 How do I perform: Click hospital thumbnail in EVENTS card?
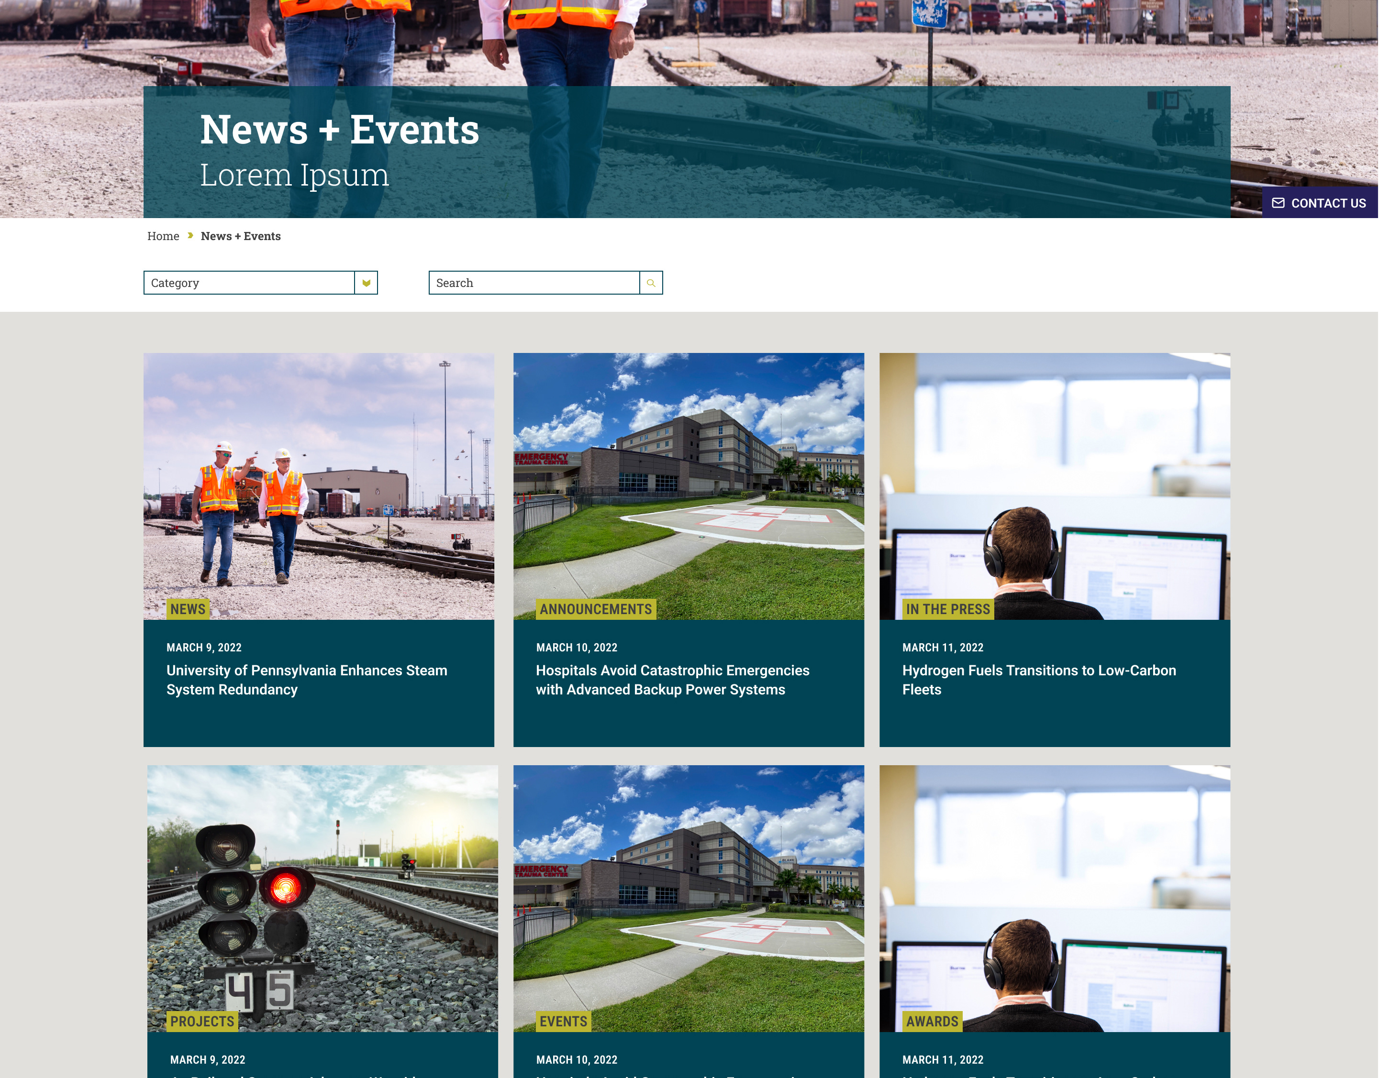[x=688, y=898]
